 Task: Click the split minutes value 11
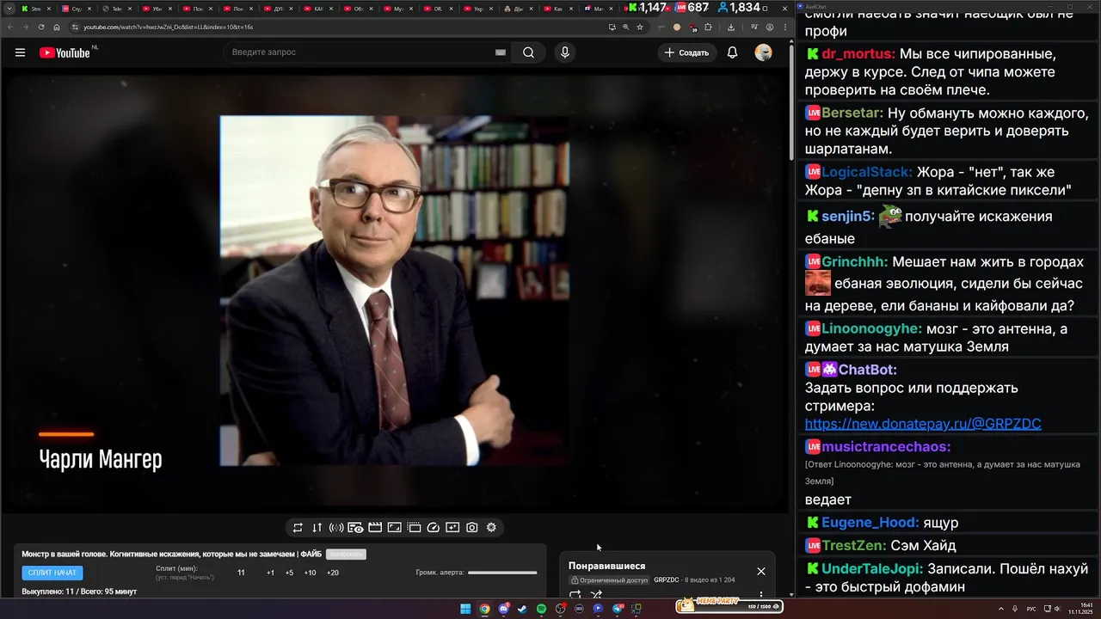tap(241, 573)
